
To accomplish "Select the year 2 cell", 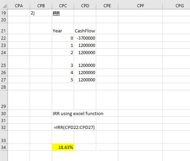I will point(63,52).
